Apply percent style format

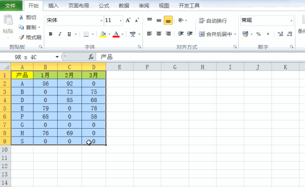[x=258, y=34]
